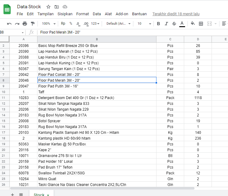This screenshot has width=228, height=196.
Task: Toggle strikethrough formatting
Action: 174,23
